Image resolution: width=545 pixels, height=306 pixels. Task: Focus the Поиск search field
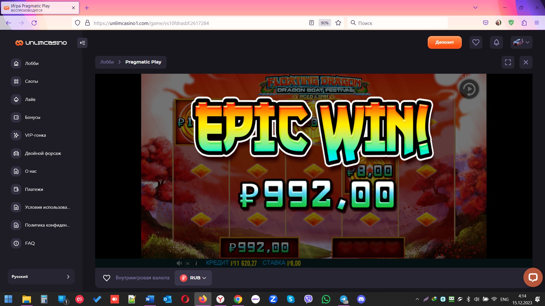click(398, 23)
